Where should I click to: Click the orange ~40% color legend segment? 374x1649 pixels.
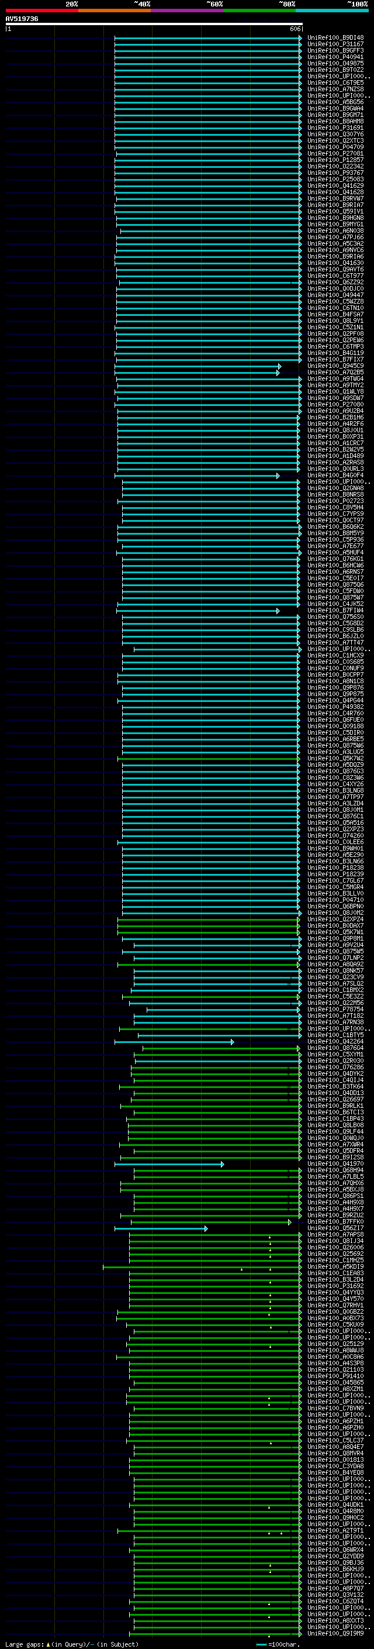pos(115,11)
